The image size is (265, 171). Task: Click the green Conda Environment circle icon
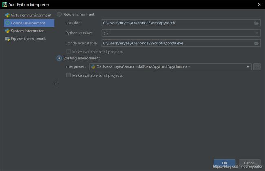click(x=7, y=23)
